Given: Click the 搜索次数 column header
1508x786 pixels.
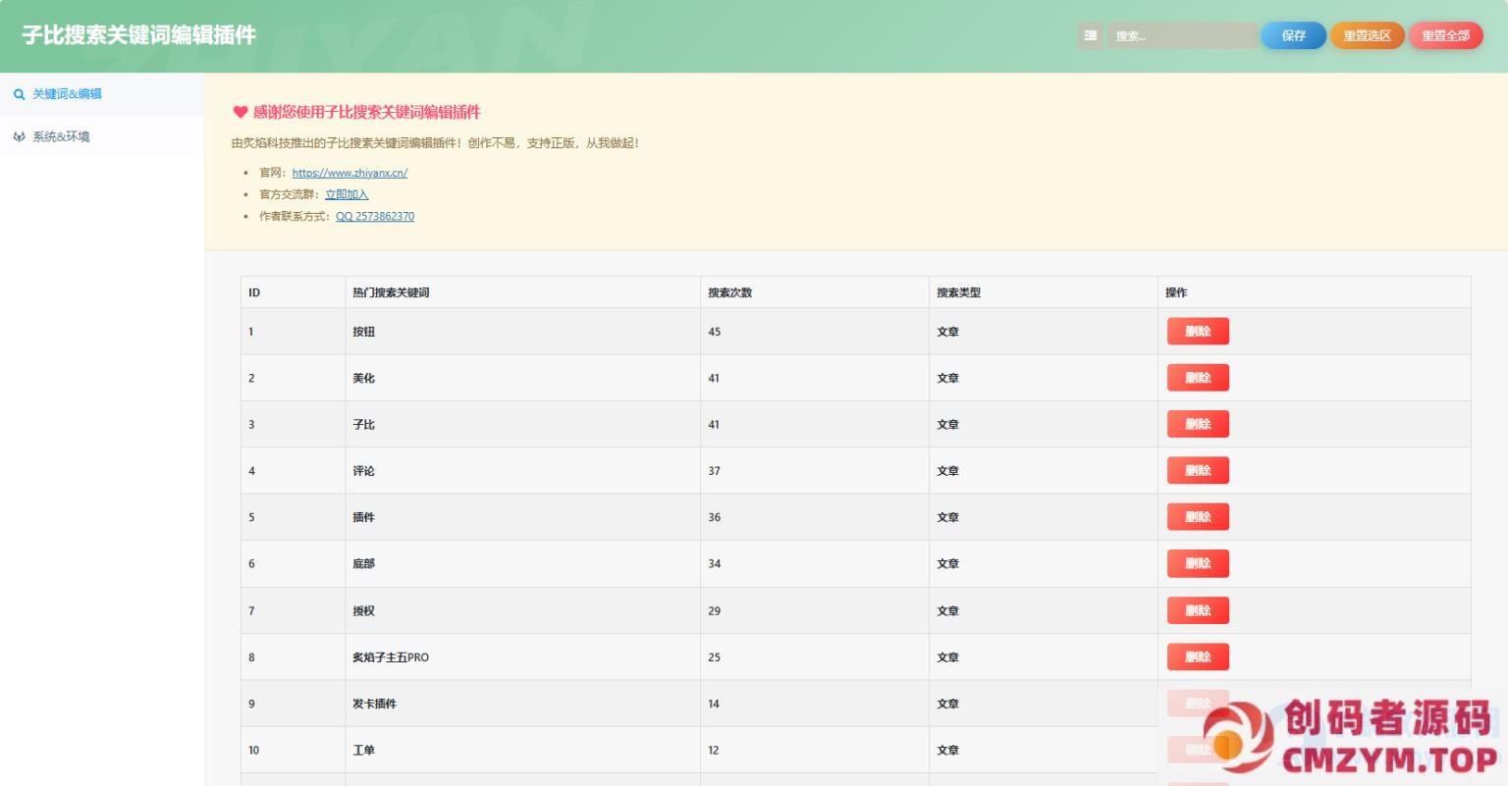Looking at the screenshot, I should 730,292.
